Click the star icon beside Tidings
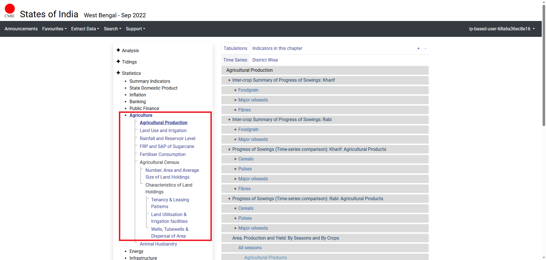 click(x=118, y=62)
